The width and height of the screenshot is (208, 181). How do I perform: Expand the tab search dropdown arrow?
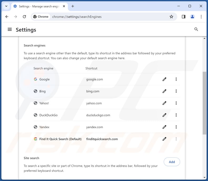[x=6, y=6]
